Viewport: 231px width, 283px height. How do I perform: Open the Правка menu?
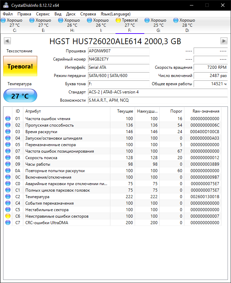pos(24,14)
